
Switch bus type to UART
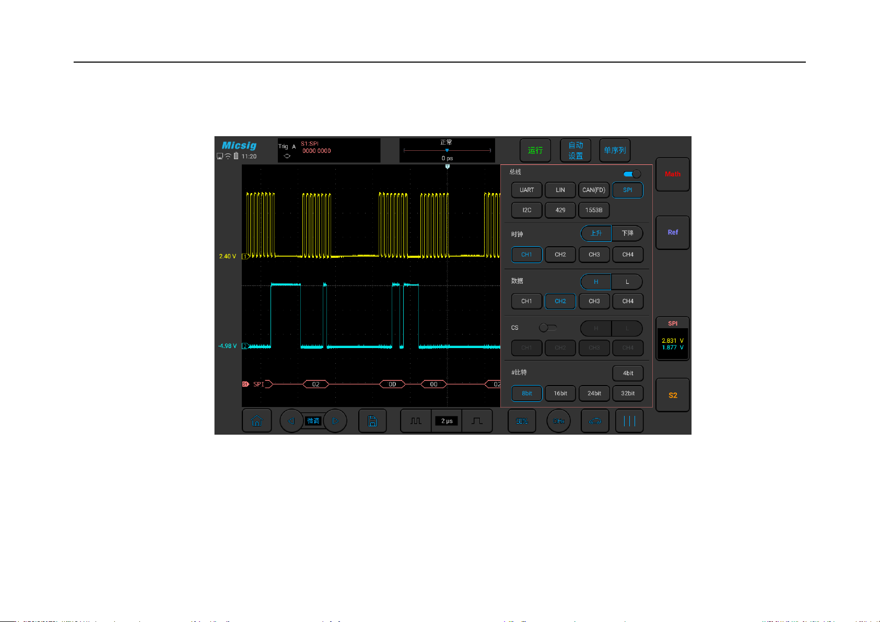click(526, 190)
